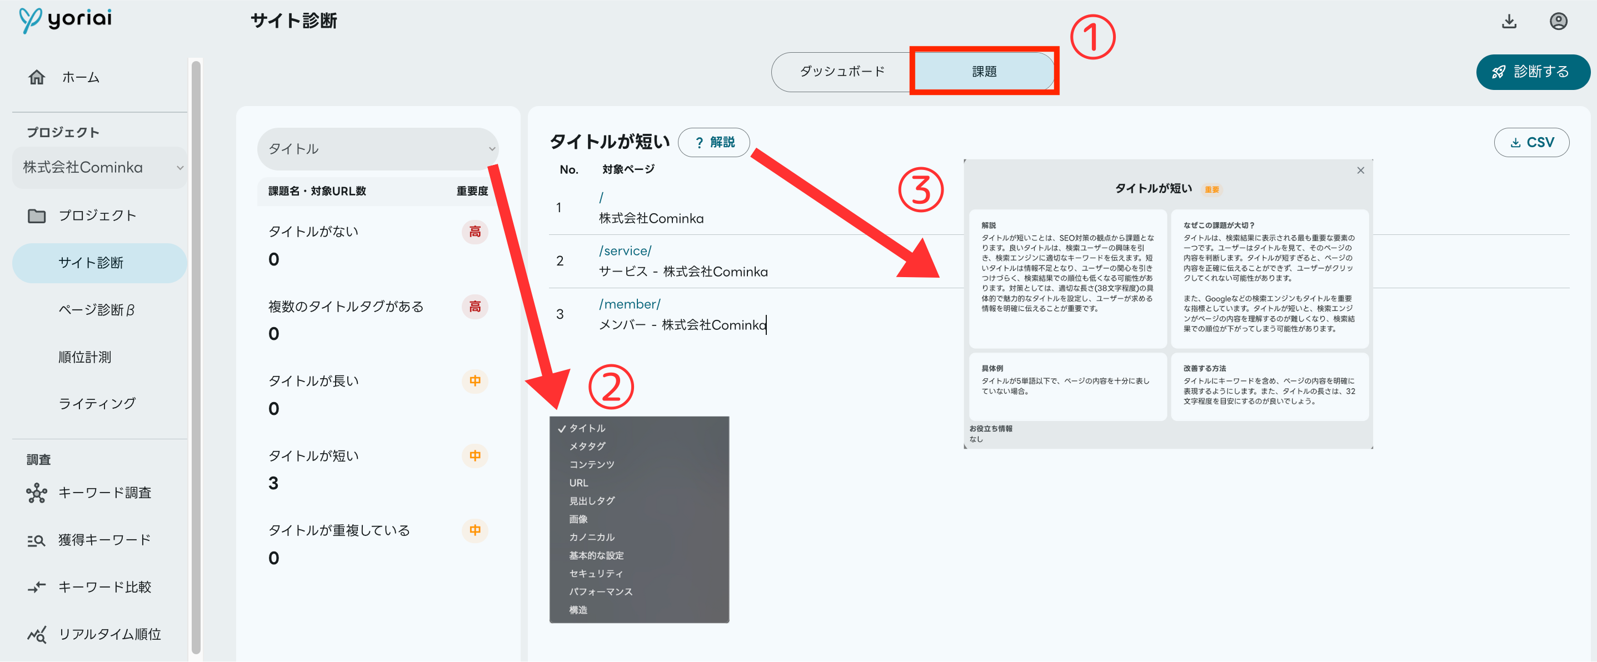Click 高 badge for 複数のタイトルタグがある
This screenshot has height=662, width=1597.
coord(475,307)
